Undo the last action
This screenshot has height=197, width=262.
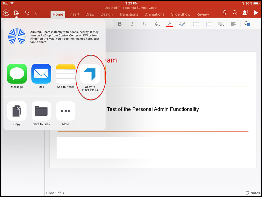tap(27, 13)
